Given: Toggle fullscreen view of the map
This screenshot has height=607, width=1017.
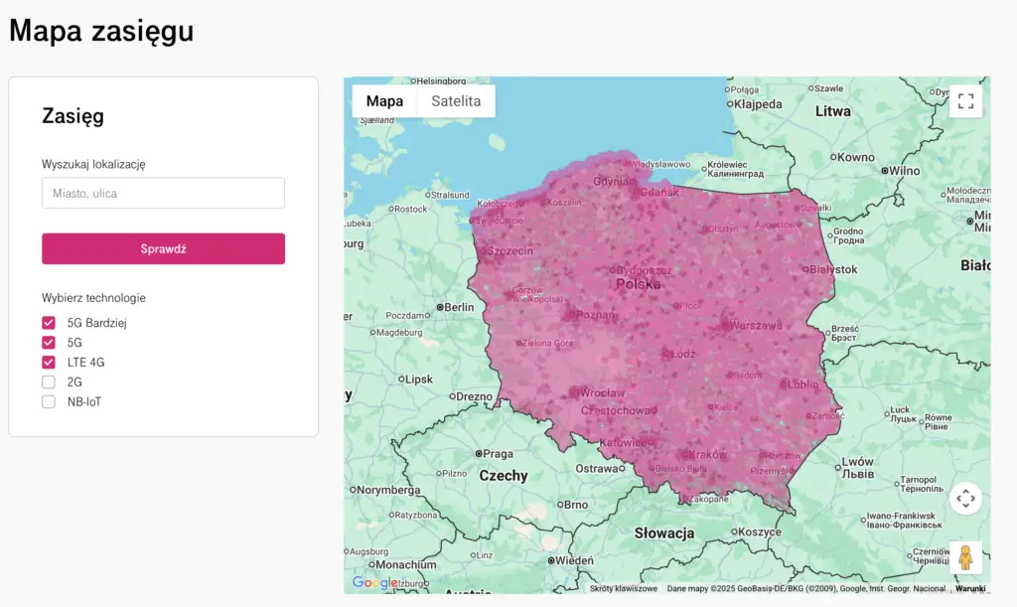Looking at the screenshot, I should click(965, 100).
